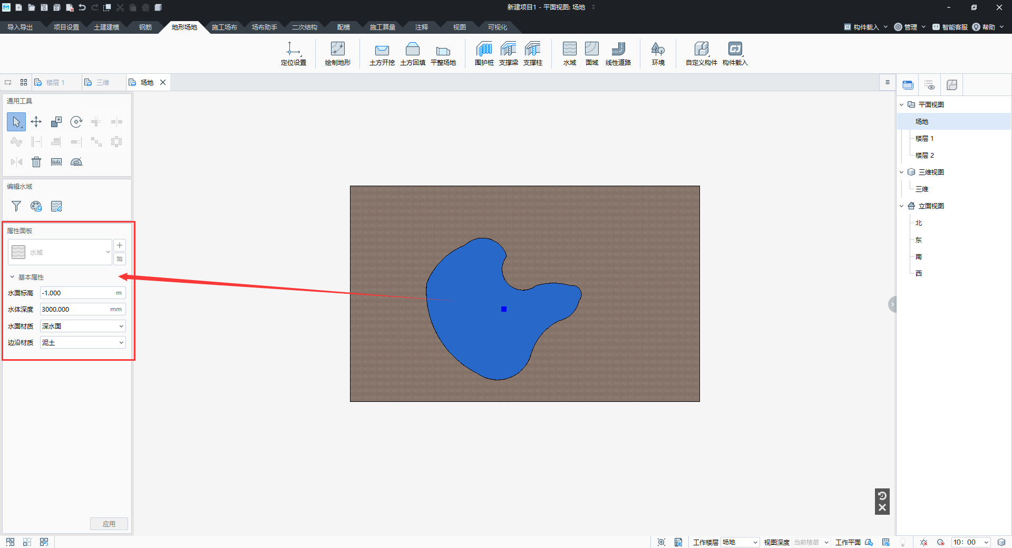This screenshot has width=1012, height=548.
Task: Open the 施工场布 ribbon tab
Action: [225, 27]
